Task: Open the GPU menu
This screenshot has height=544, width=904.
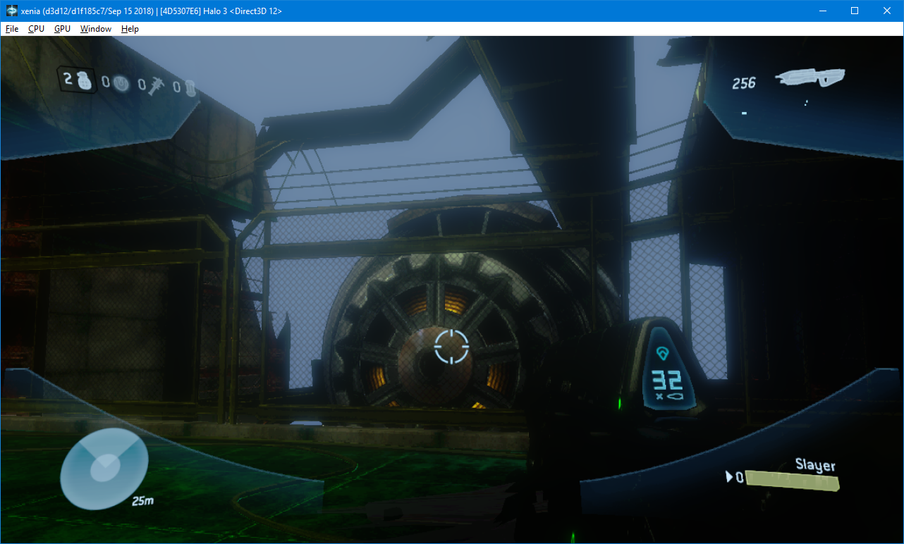Action: 62,29
